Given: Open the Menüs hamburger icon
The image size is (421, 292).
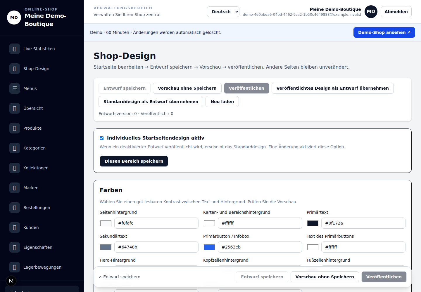Looking at the screenshot, I should [x=15, y=88].
